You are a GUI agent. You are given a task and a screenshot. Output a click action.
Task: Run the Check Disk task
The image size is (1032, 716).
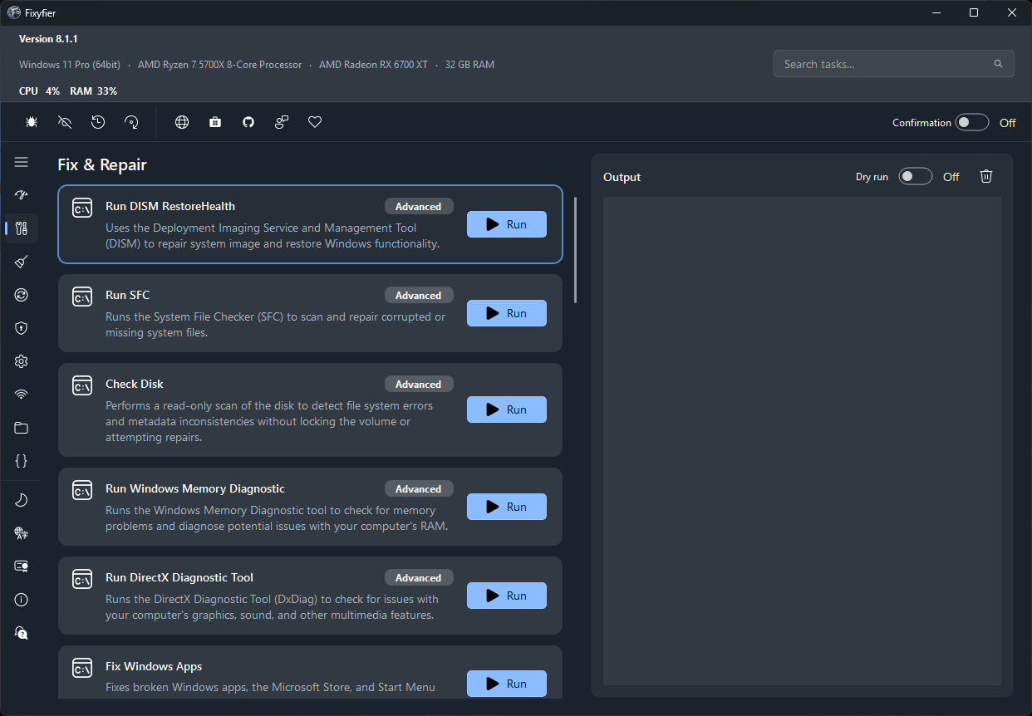point(507,409)
